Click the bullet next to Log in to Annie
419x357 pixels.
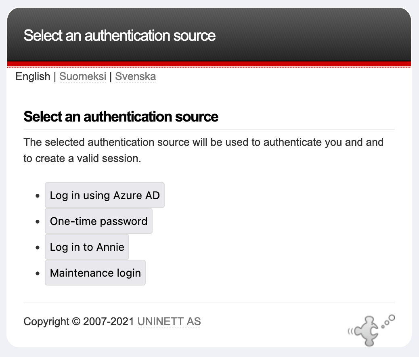[38, 247]
